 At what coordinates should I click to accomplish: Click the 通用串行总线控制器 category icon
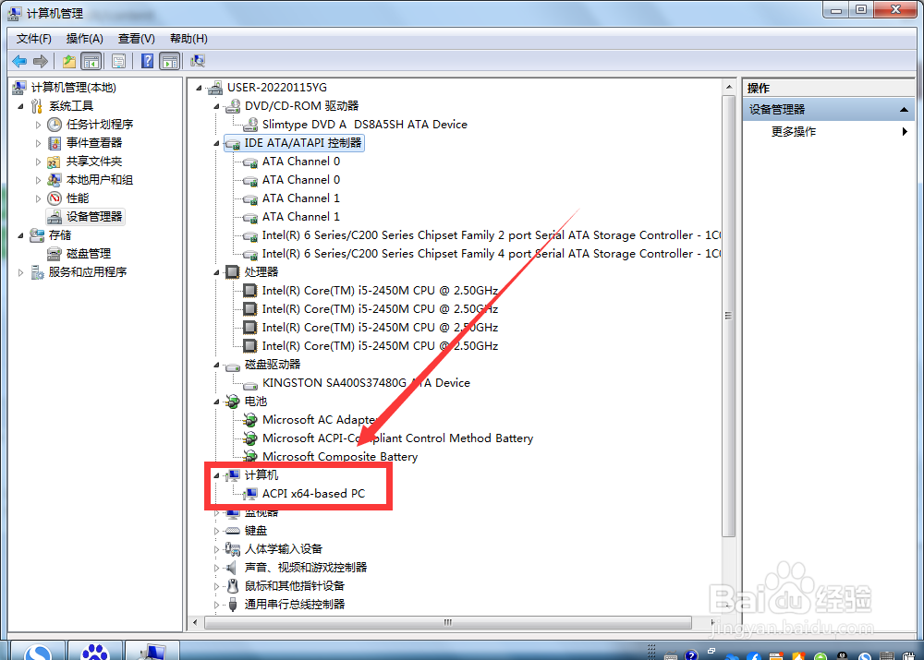pyautogui.click(x=233, y=605)
